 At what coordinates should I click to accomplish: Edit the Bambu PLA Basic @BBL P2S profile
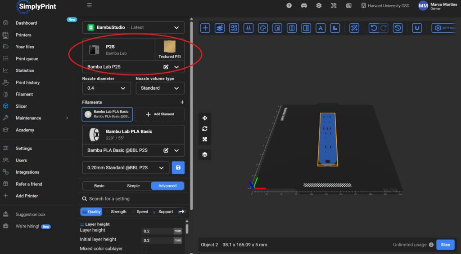click(x=166, y=150)
